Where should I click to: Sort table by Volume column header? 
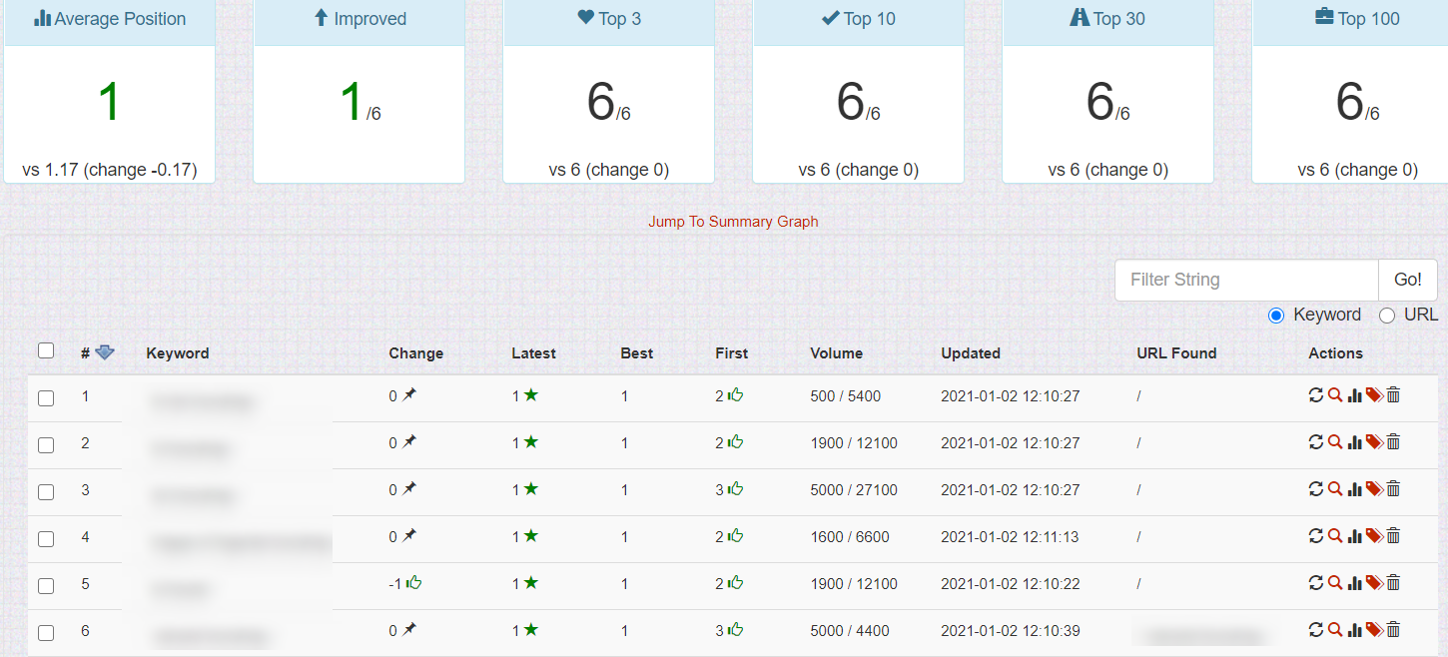837,353
